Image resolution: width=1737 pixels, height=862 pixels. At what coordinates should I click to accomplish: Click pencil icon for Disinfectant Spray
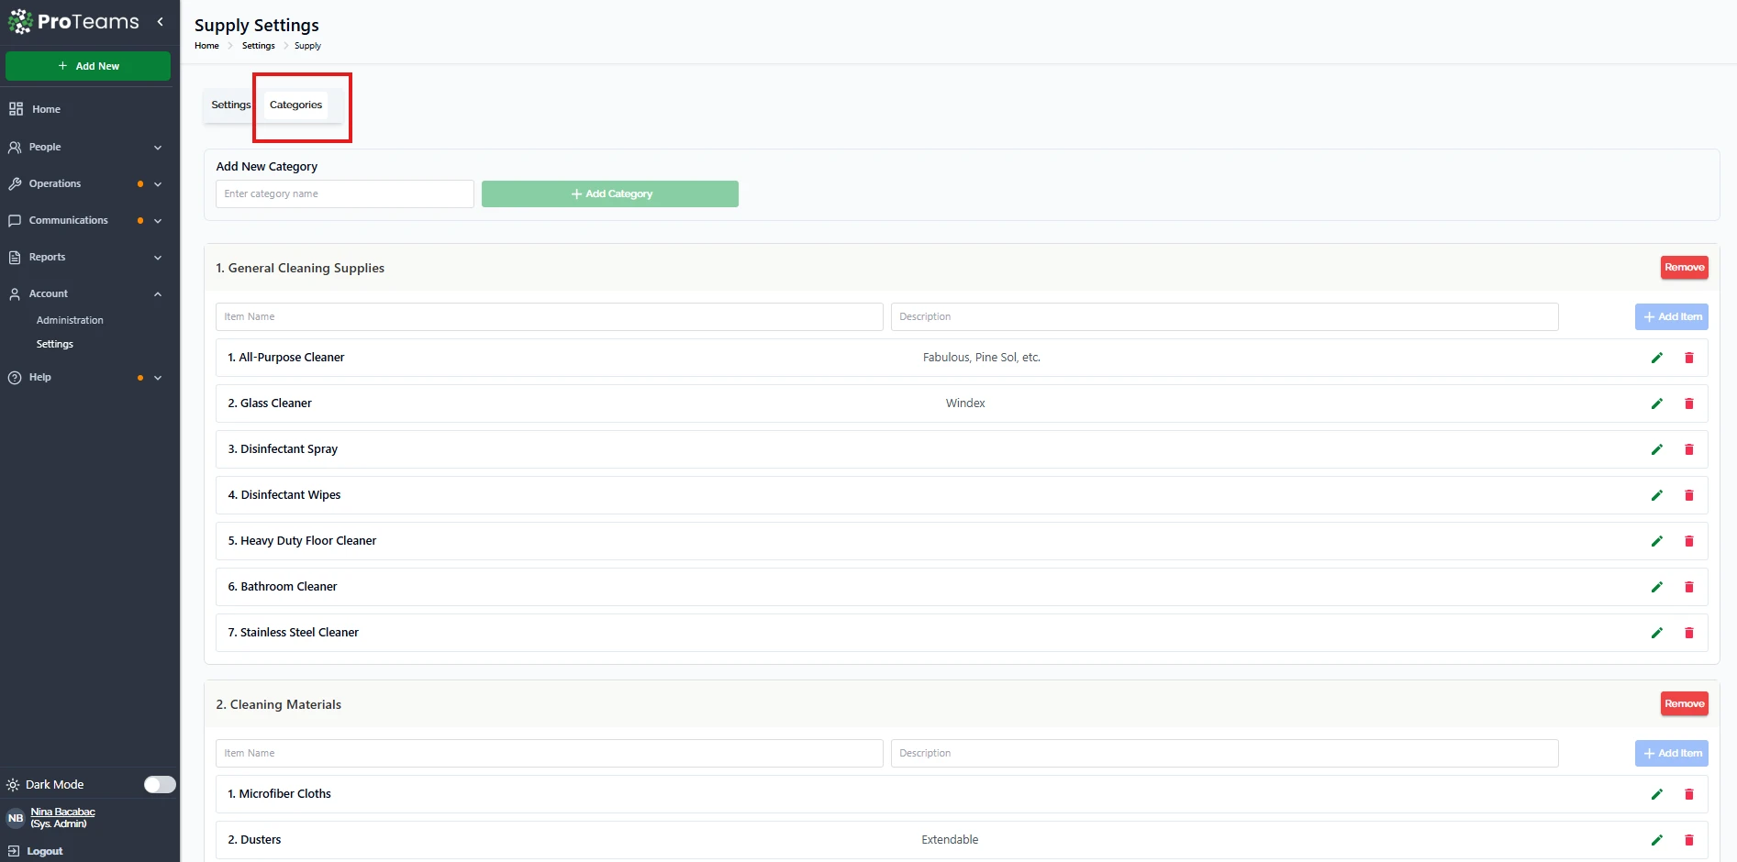point(1656,449)
